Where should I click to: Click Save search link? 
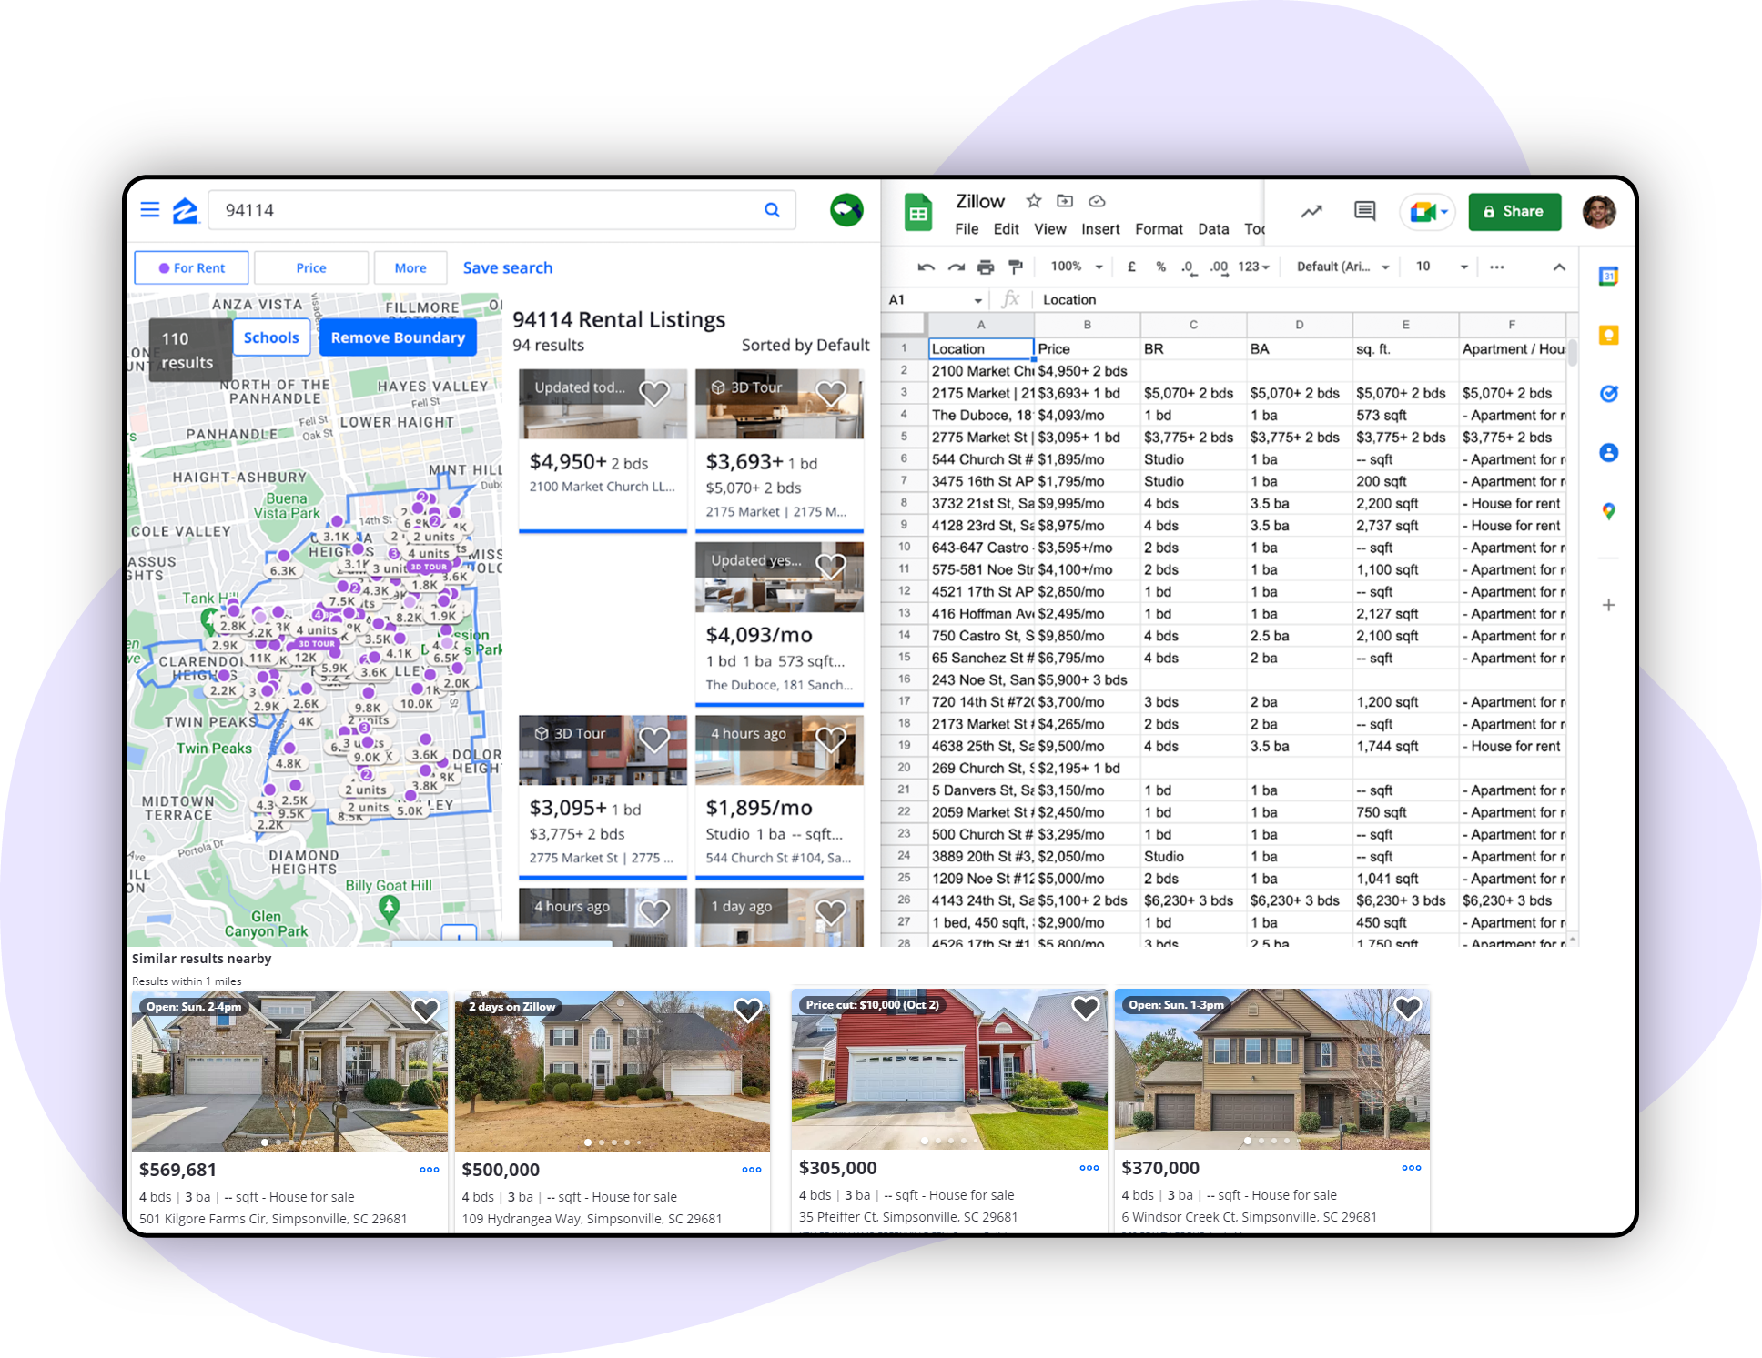pos(508,267)
